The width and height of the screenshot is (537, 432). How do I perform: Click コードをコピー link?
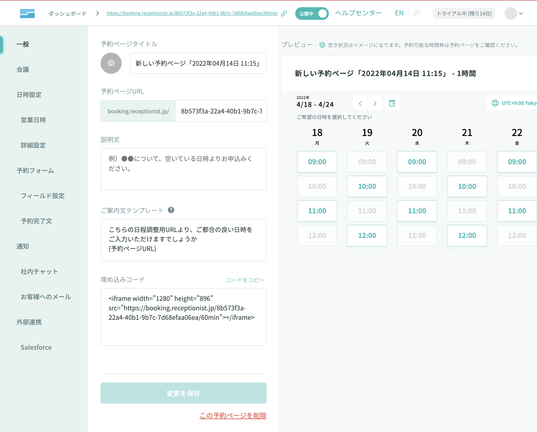[245, 280]
